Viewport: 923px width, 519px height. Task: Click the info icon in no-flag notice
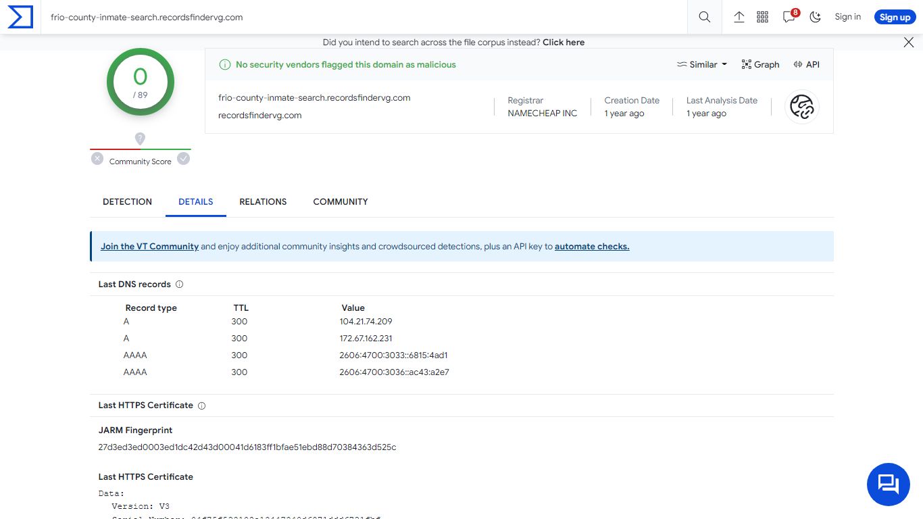point(224,65)
